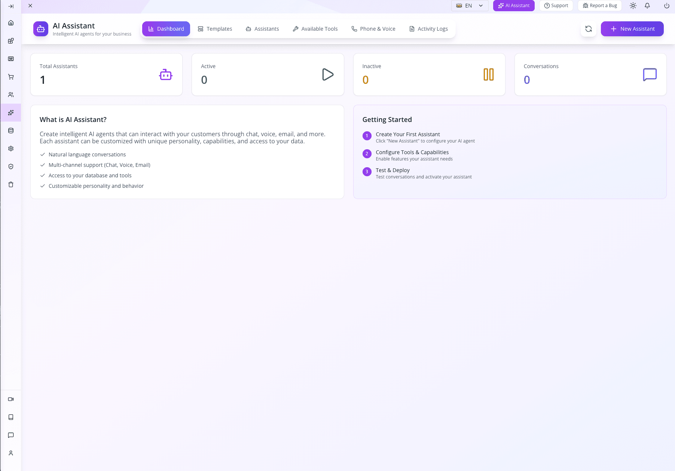Click the user profile icon at sidebar bottom
675x471 pixels.
pos(11,453)
